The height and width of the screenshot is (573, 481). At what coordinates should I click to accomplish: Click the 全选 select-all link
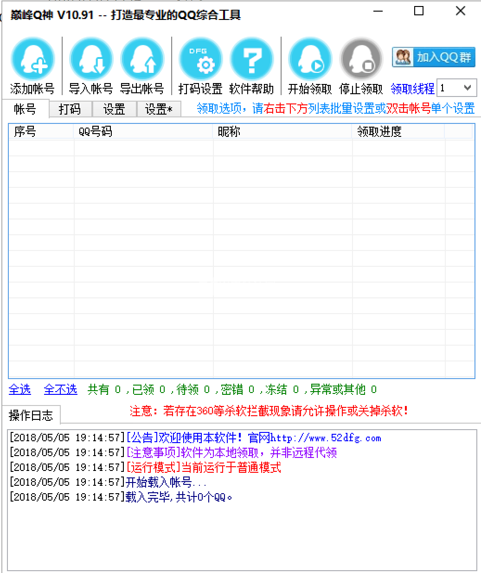20,389
